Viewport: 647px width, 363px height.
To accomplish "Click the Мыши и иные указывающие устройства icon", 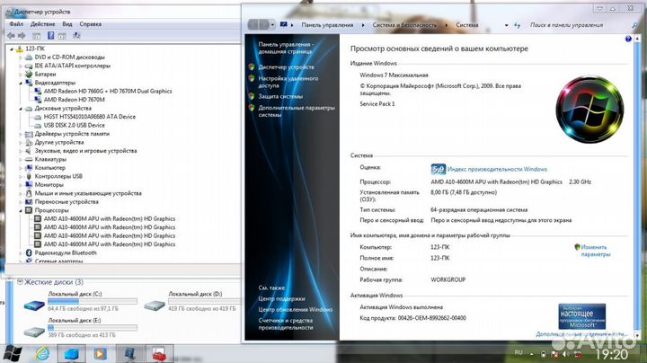I will 29,193.
